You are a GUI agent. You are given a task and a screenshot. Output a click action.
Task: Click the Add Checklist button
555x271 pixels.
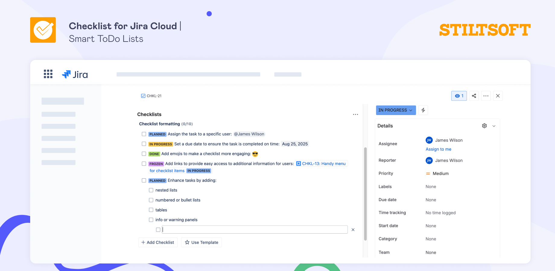[x=158, y=242]
